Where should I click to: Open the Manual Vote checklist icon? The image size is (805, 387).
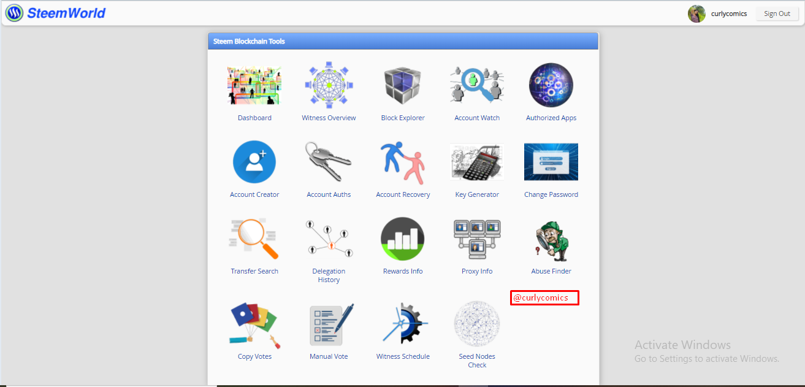coord(331,324)
